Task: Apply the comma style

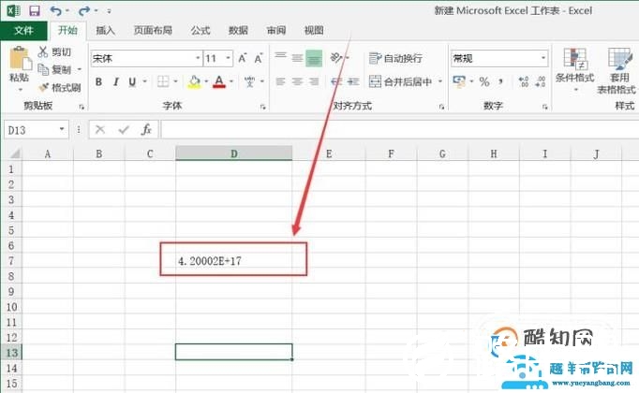Action: (500, 81)
